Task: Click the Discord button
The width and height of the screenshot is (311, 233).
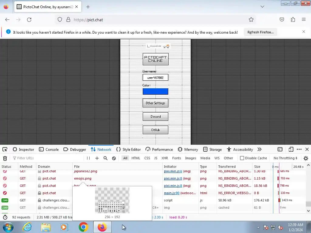Action: tap(155, 116)
